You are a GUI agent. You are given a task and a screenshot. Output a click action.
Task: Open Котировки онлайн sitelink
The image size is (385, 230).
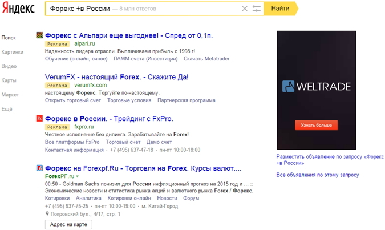click(129, 198)
